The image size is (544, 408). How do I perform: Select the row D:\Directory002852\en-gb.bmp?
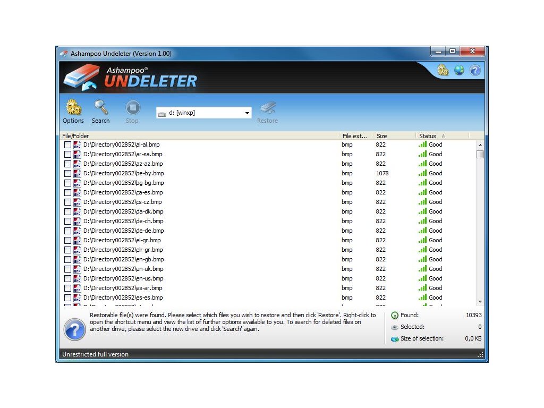click(x=268, y=259)
